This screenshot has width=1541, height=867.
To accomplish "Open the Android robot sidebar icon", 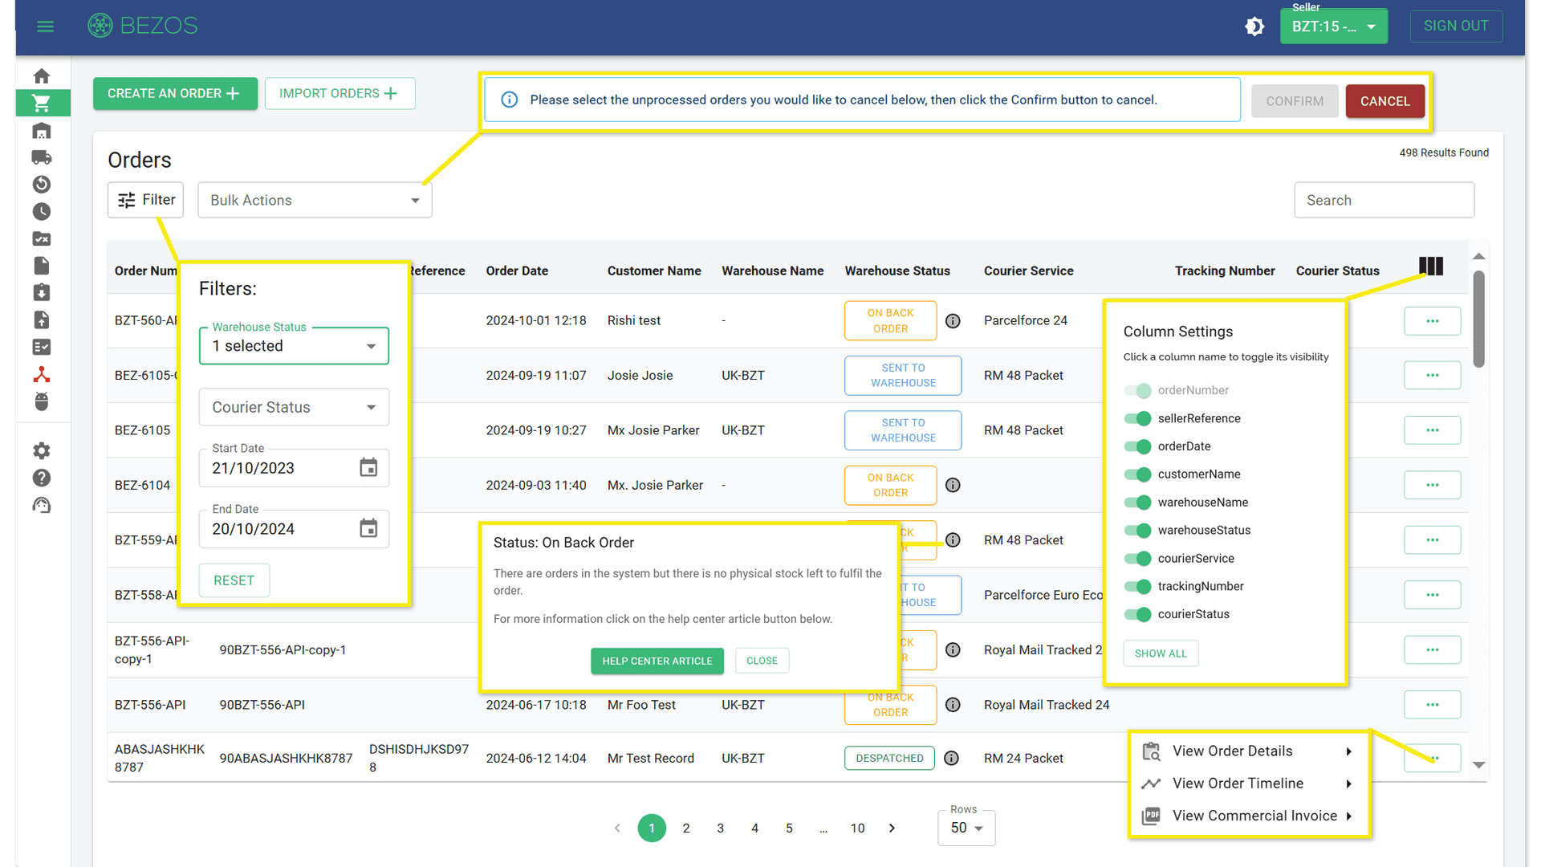I will click(x=42, y=401).
